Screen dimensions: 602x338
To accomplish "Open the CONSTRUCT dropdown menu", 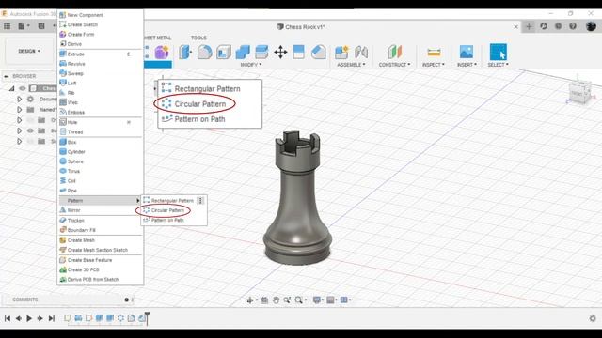I will pos(394,65).
